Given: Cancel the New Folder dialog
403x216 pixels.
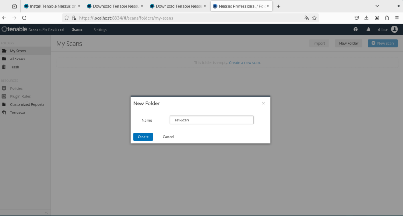Looking at the screenshot, I should pos(168,137).
